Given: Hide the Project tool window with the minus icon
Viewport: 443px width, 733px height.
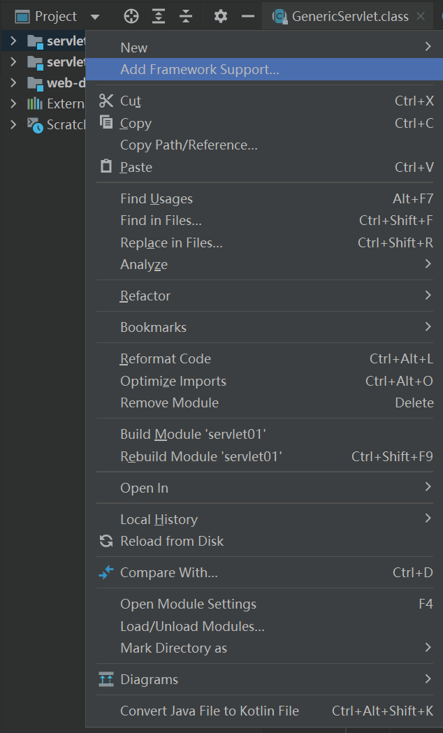Looking at the screenshot, I should pyautogui.click(x=247, y=16).
